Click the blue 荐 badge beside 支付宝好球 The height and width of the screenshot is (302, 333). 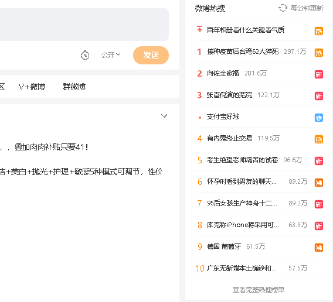coord(319,118)
